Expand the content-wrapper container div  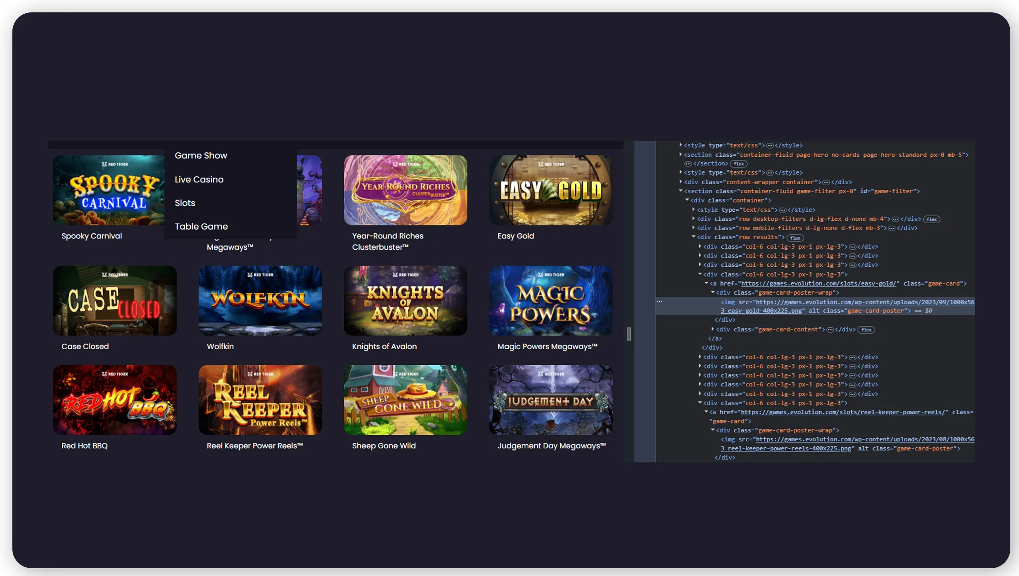[x=681, y=182]
